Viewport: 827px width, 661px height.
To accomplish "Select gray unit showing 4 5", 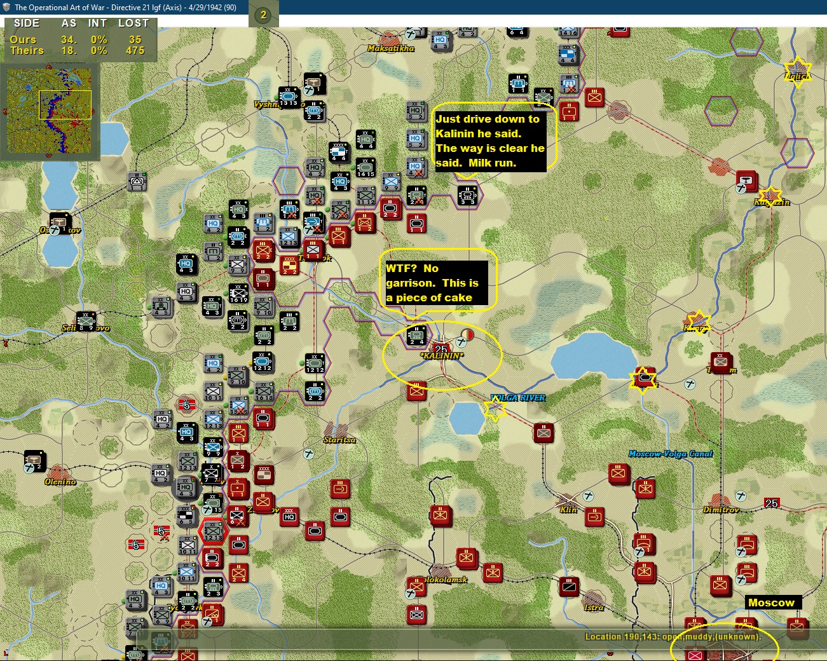I will pos(161,306).
